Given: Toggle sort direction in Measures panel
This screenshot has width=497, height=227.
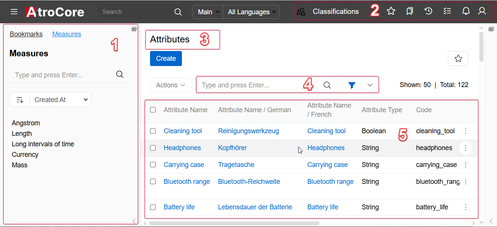Looking at the screenshot, I should tap(20, 100).
